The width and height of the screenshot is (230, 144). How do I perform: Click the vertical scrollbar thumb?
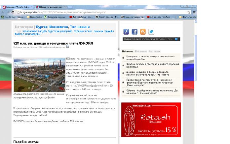(x=196, y=58)
